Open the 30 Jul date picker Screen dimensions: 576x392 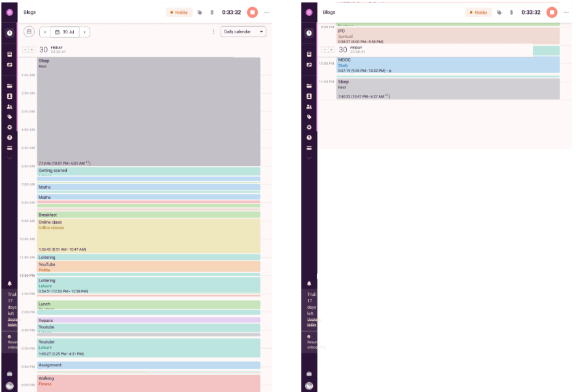[x=65, y=32]
